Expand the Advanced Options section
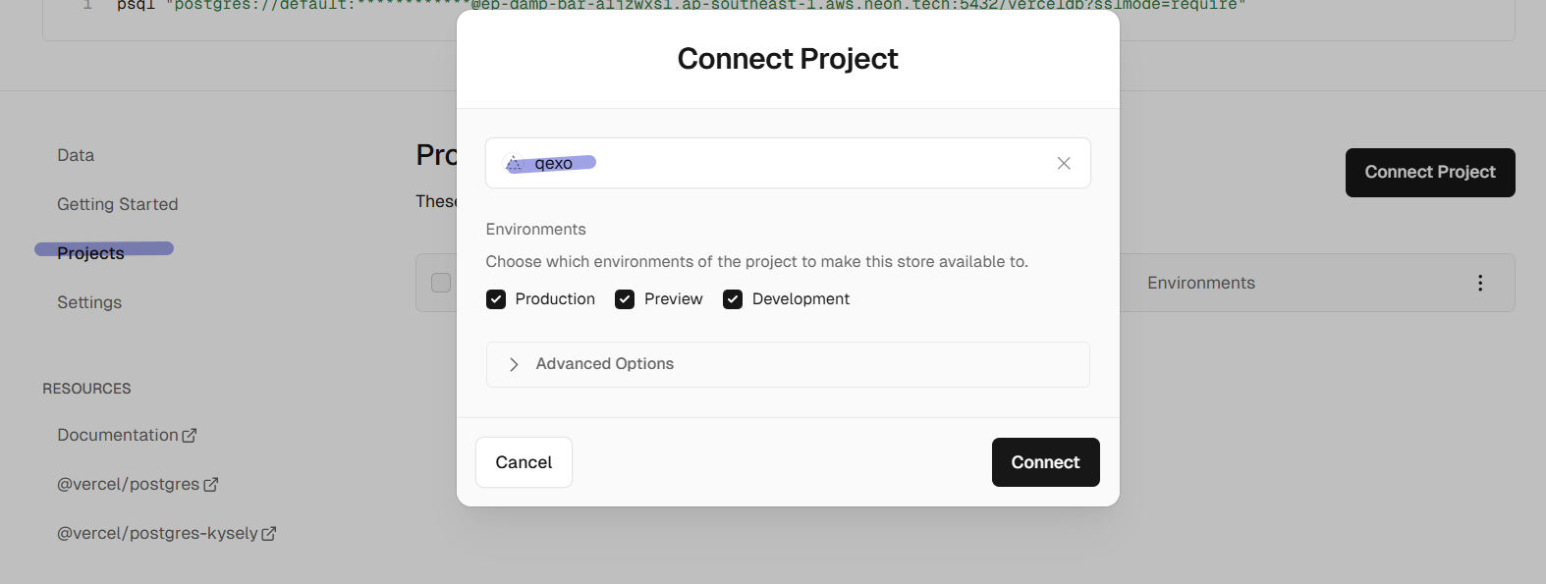 (605, 364)
